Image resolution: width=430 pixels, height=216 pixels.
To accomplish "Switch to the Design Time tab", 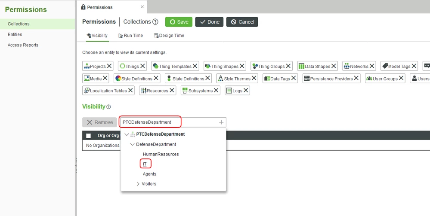I will click(169, 36).
